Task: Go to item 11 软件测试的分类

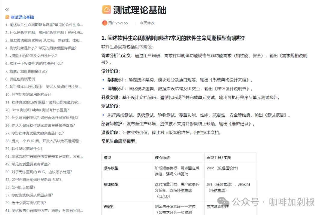Action: click(43, 102)
